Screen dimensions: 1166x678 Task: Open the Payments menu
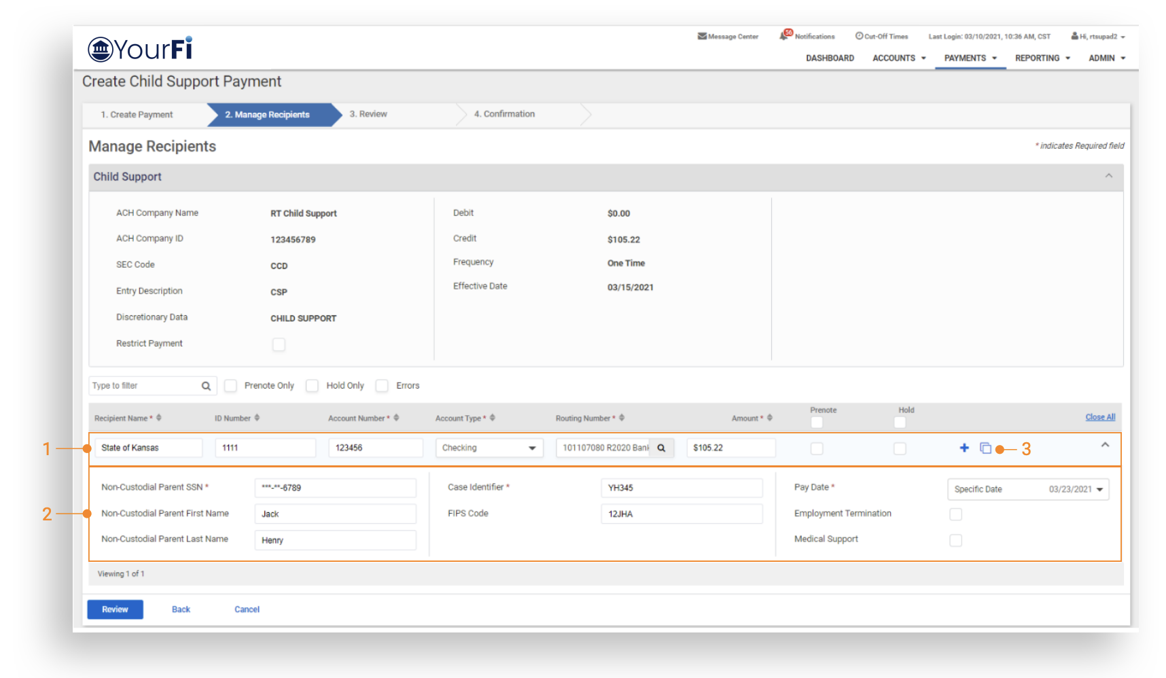[x=970, y=58]
